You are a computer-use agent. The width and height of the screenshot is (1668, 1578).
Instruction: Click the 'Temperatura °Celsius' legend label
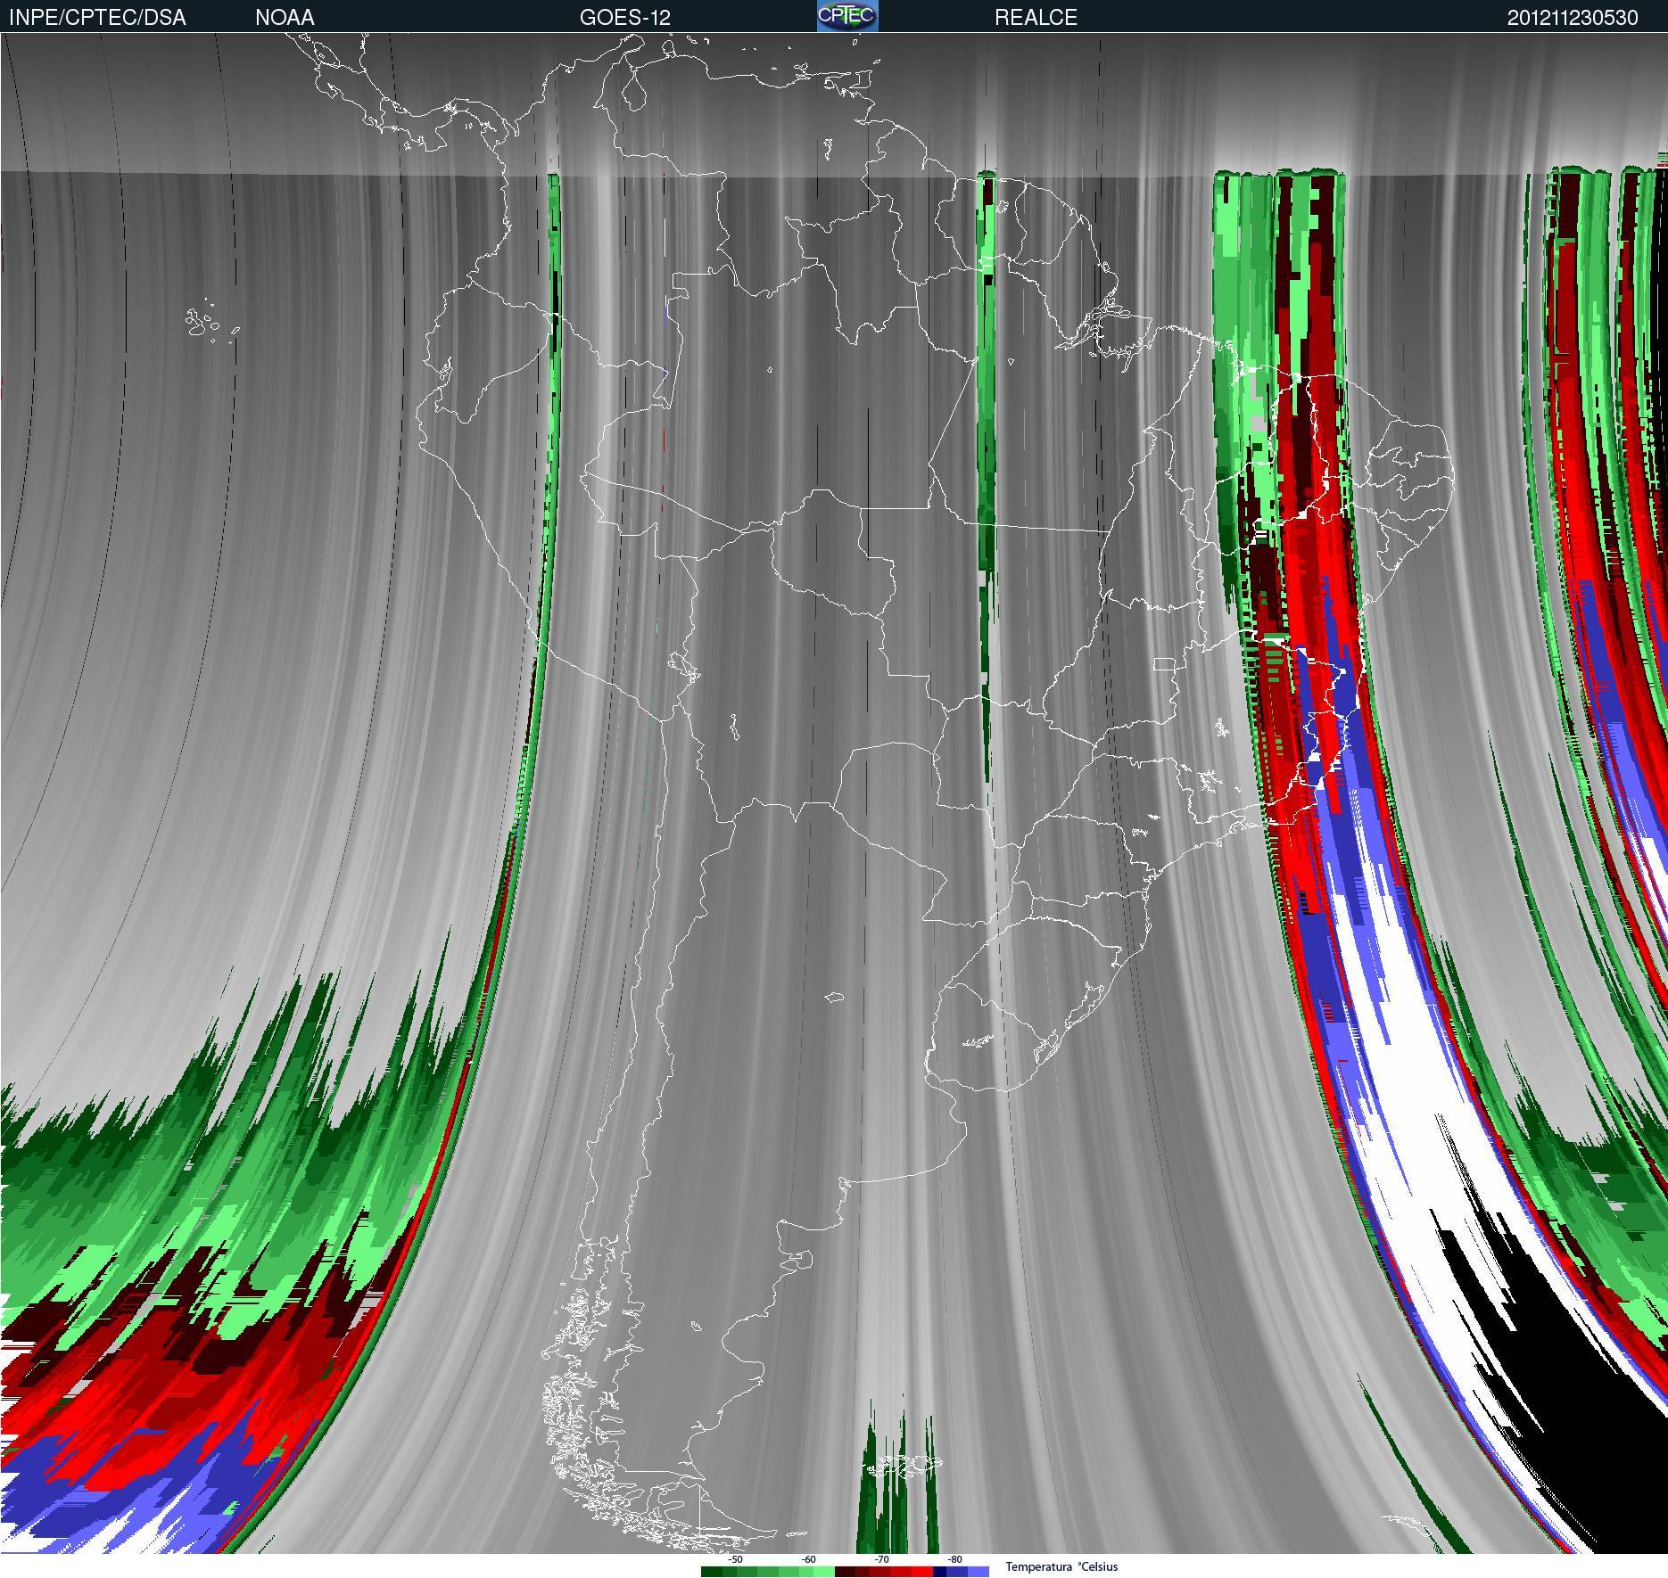click(x=1061, y=1567)
